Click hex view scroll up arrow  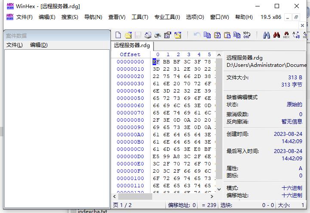coord(219,55)
